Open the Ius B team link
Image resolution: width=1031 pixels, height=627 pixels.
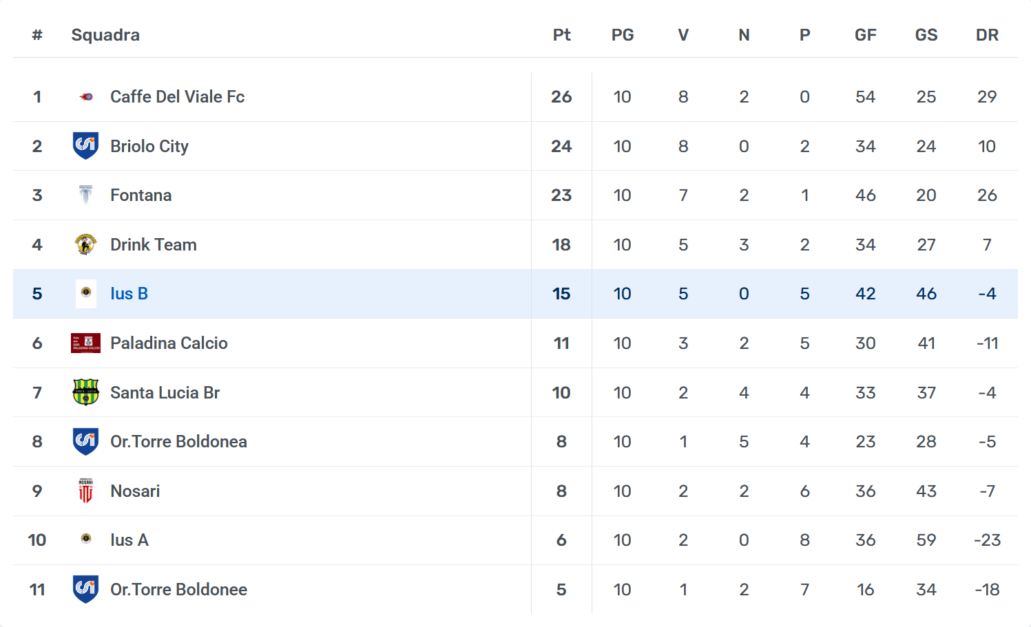pos(129,294)
